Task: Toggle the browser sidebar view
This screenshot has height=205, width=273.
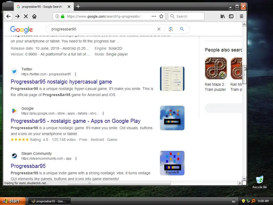Action: [x=231, y=16]
